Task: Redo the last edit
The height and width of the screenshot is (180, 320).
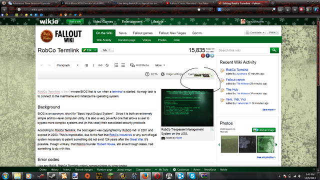Action: [x=49, y=65]
